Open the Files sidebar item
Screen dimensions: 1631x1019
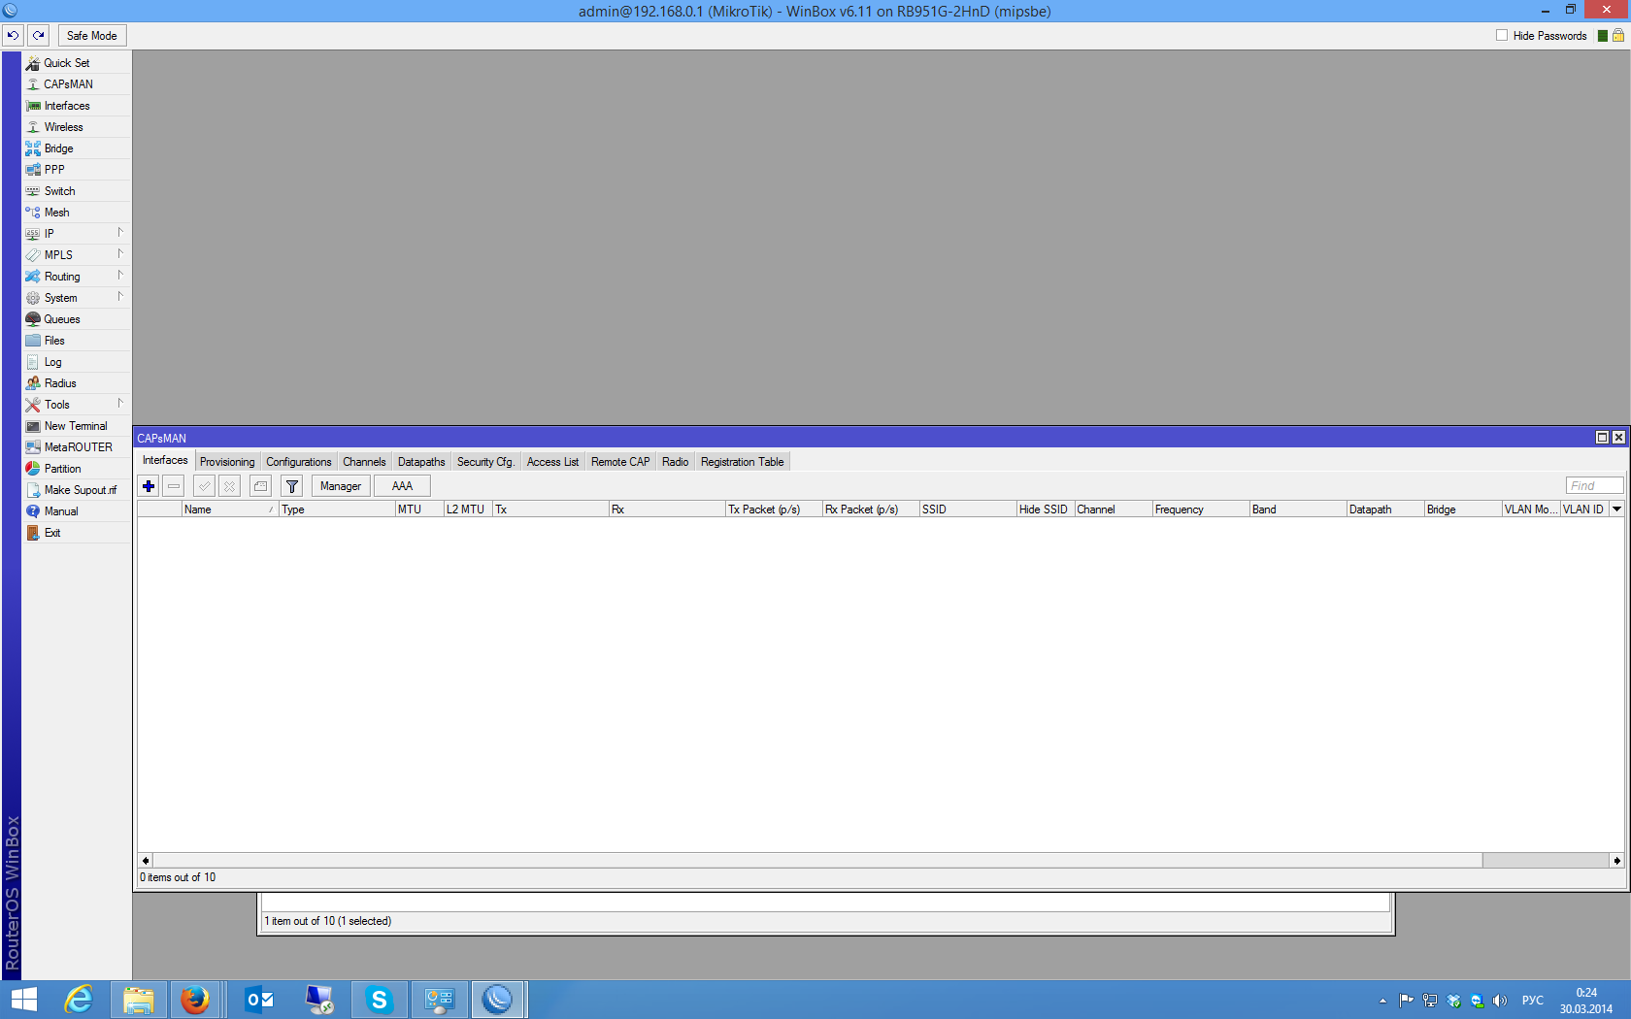click(x=77, y=341)
